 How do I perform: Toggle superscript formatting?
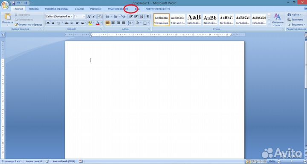click(77, 23)
